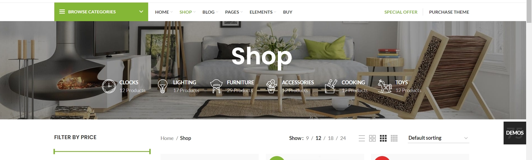Follow the Special Offer link
The width and height of the screenshot is (532, 160).
pos(401,12)
